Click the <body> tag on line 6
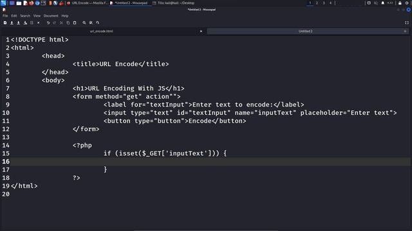 coord(53,80)
